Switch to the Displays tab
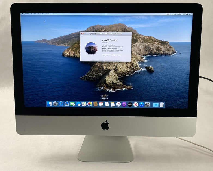 click(98, 34)
